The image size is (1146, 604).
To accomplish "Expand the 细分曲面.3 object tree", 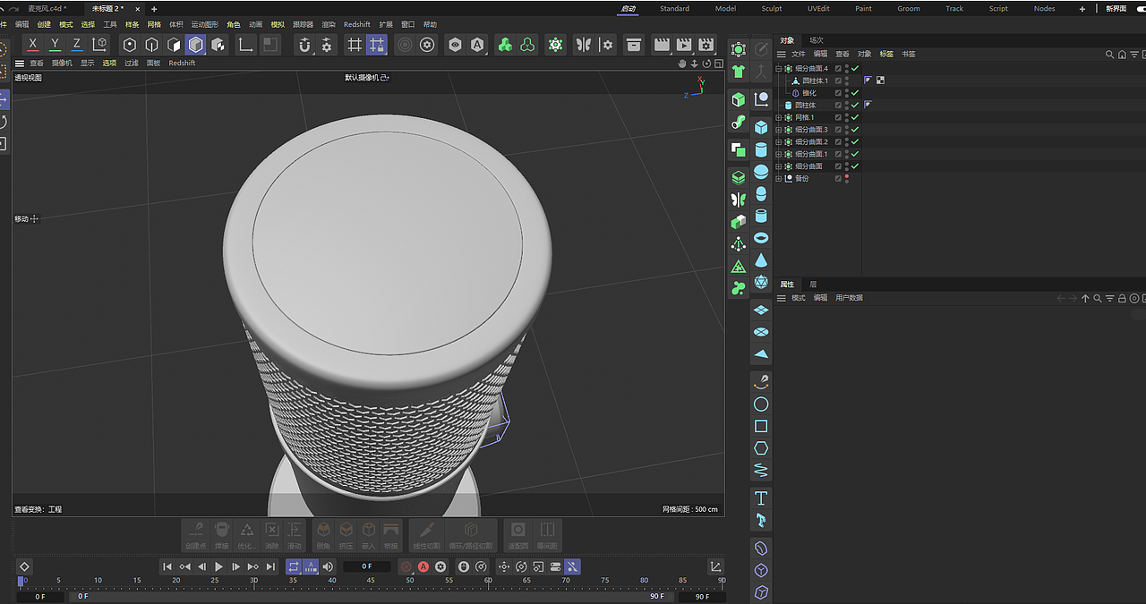I will (x=779, y=130).
